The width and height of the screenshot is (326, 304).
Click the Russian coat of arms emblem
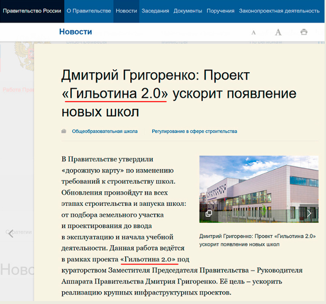point(24,56)
